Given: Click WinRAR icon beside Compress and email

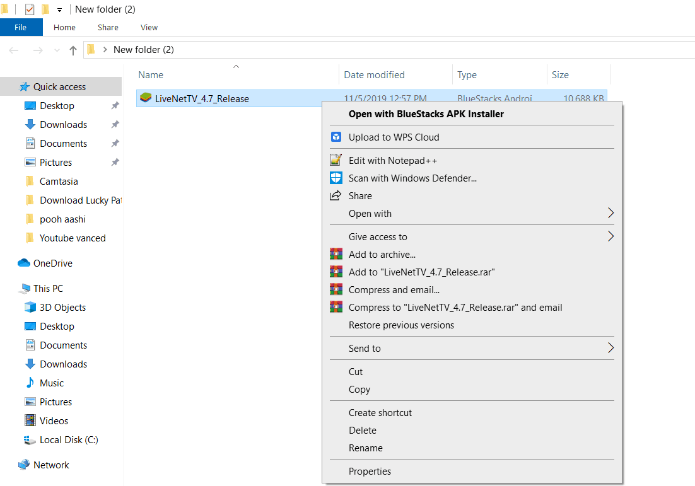Looking at the screenshot, I should click(x=336, y=289).
